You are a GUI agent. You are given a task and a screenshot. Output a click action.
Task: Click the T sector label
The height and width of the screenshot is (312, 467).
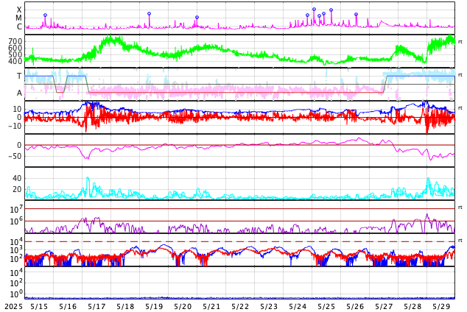19,76
